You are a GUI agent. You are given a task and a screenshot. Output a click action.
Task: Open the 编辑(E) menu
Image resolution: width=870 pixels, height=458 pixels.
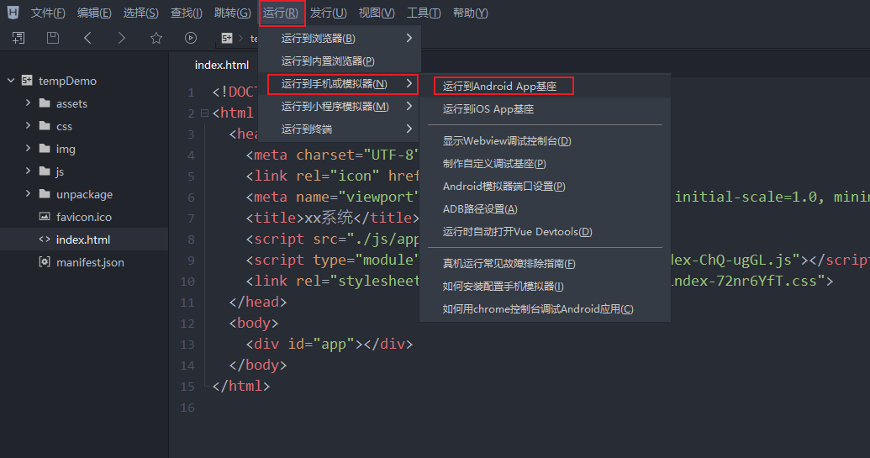94,13
